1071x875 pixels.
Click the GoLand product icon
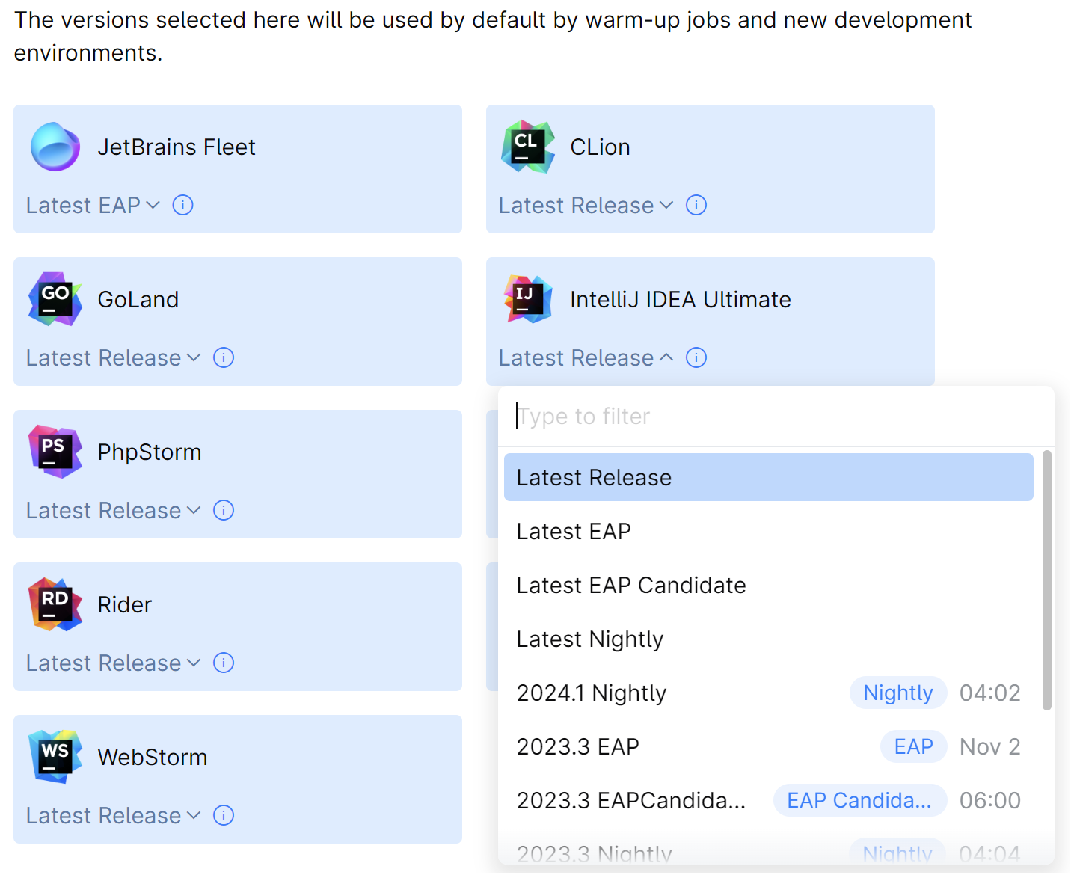(55, 298)
